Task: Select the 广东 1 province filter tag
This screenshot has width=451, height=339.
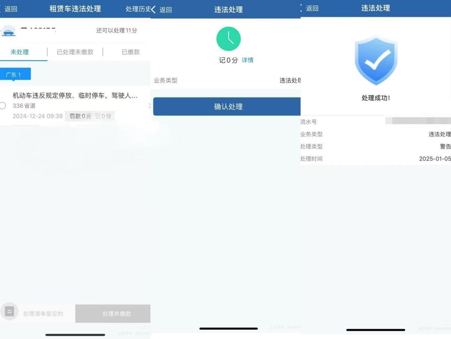Action: tap(15, 74)
